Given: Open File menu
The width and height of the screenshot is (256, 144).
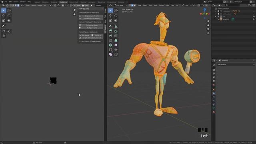Looking at the screenshot, I should [x=6, y=2].
